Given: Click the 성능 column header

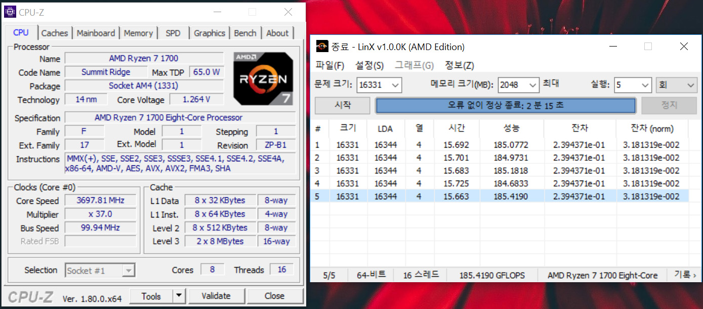Looking at the screenshot, I should (x=512, y=128).
